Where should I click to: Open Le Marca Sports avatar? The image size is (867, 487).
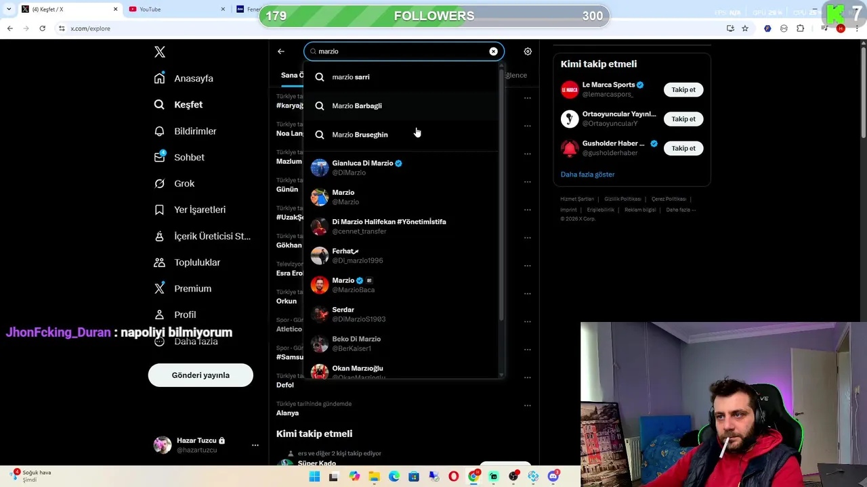[x=570, y=89]
